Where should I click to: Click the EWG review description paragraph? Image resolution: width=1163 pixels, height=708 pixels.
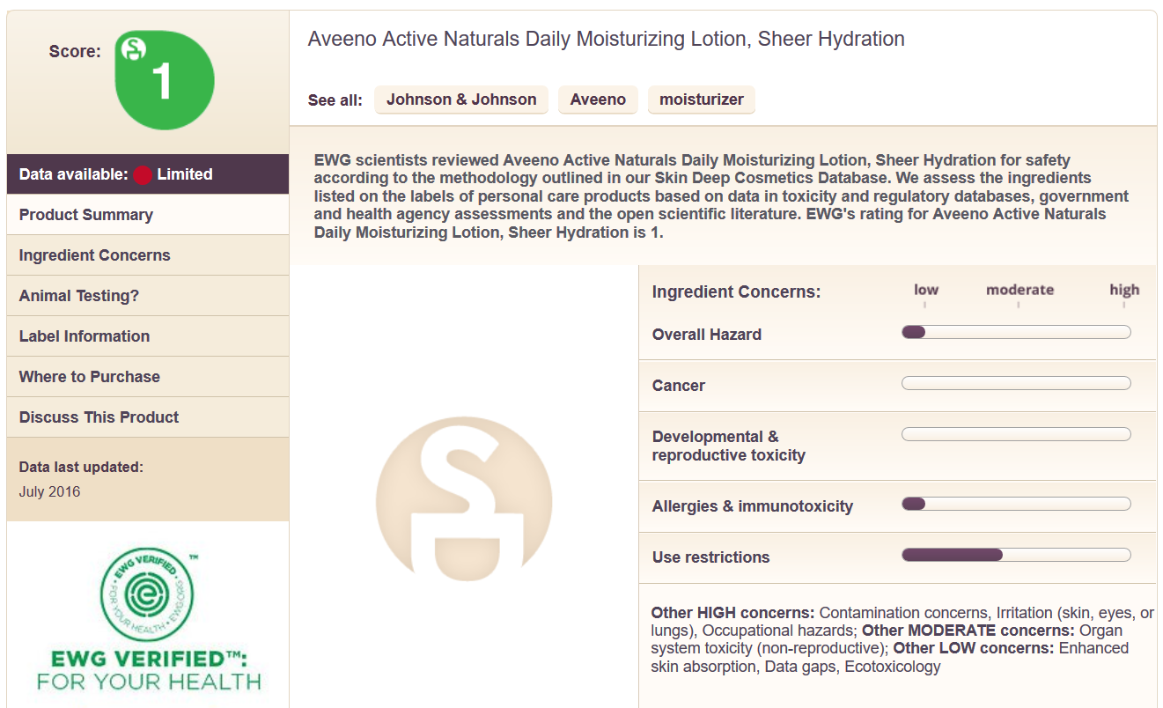(x=722, y=196)
